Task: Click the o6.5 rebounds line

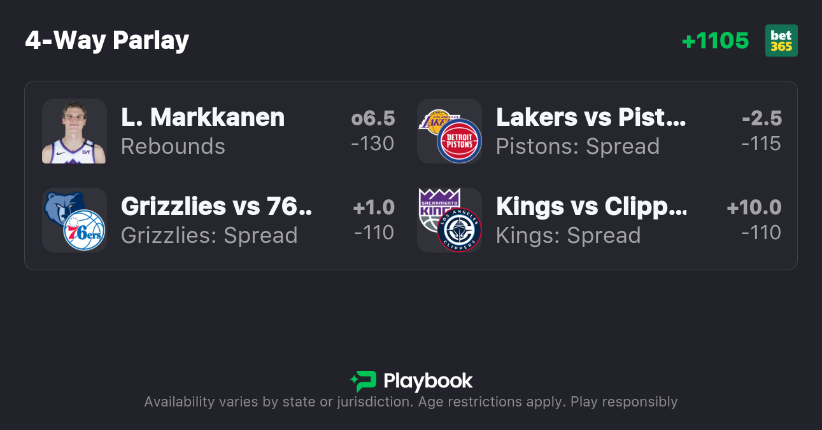Action: tap(372, 118)
